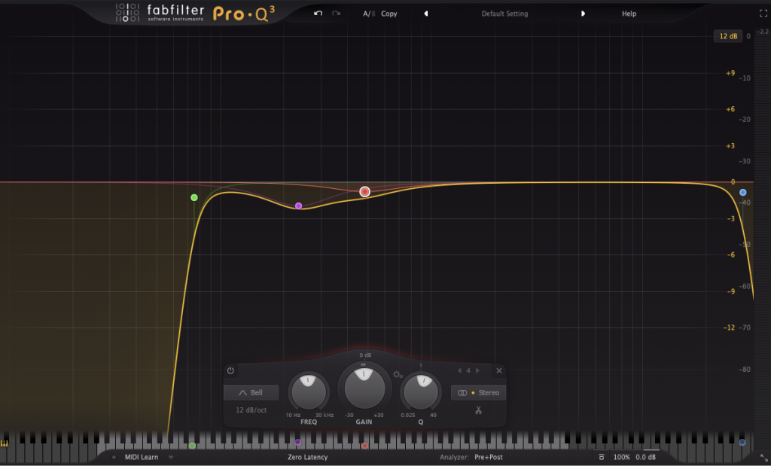Select the green low cut band dot
The width and height of the screenshot is (771, 466).
point(194,197)
